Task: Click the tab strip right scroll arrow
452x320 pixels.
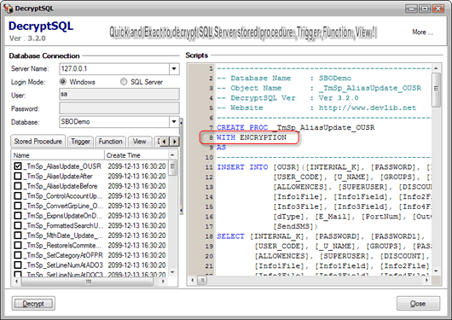Action: click(x=174, y=142)
